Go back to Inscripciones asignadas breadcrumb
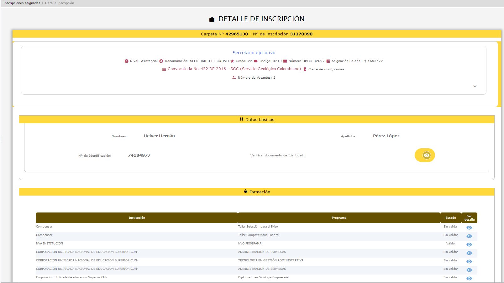 point(22,3)
